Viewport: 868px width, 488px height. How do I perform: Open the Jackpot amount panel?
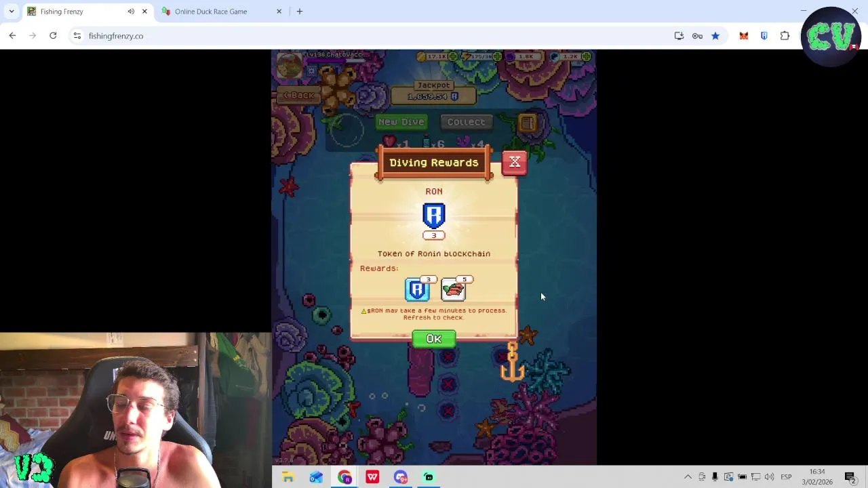(434, 96)
